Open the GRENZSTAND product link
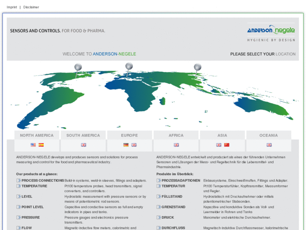Screen dimensions: 306x230 (x=173, y=207)
